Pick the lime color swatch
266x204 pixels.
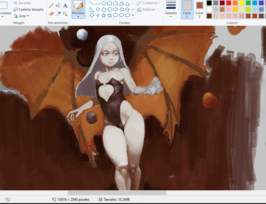tap(248, 9)
